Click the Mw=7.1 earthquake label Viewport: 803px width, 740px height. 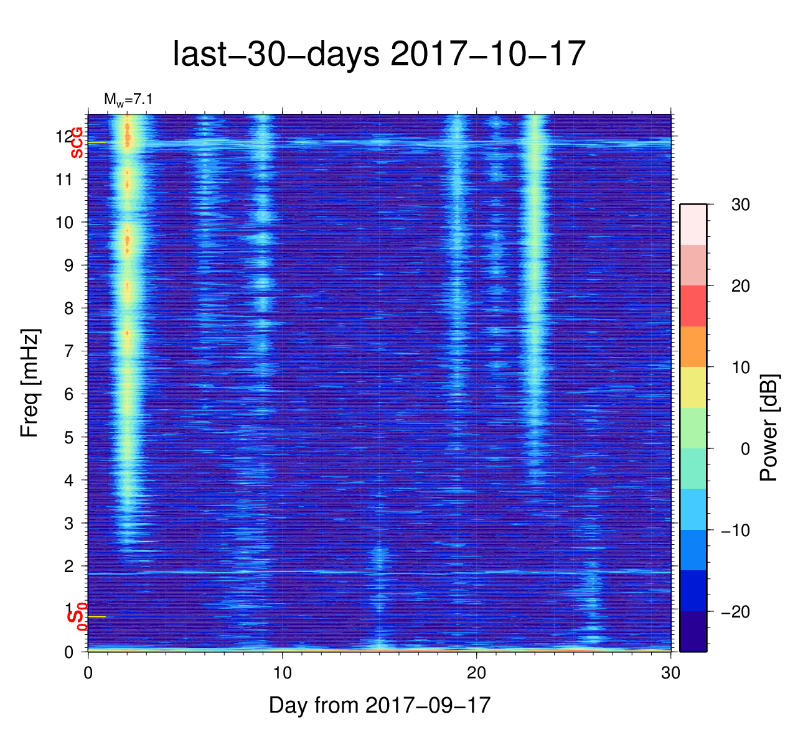click(128, 99)
